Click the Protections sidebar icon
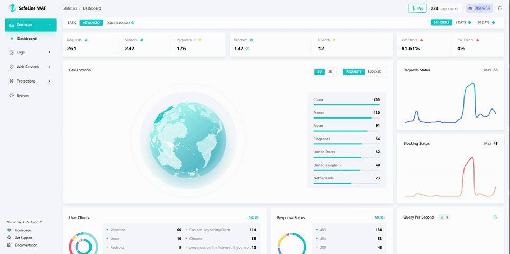 pyautogui.click(x=12, y=81)
